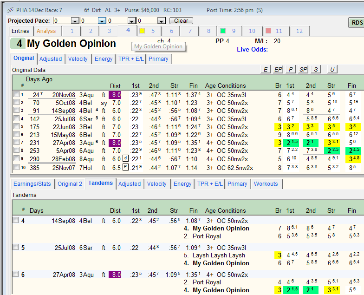Click the Dist column header in Original Data
Image resolution: width=364 pixels, height=295 pixels.
(x=115, y=86)
